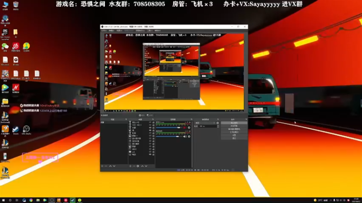Image resolution: width=362 pixels, height=203 pixels.
Task: Add a new scene with the Scenes plus icon
Action: (x=102, y=166)
